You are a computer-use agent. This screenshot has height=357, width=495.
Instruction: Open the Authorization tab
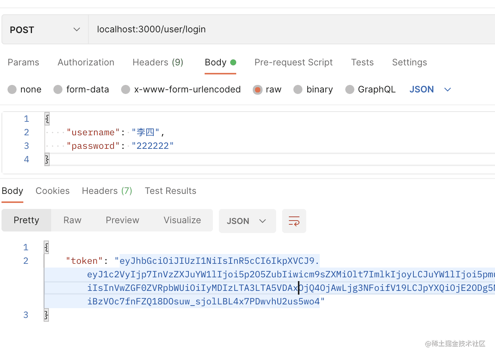tap(86, 62)
